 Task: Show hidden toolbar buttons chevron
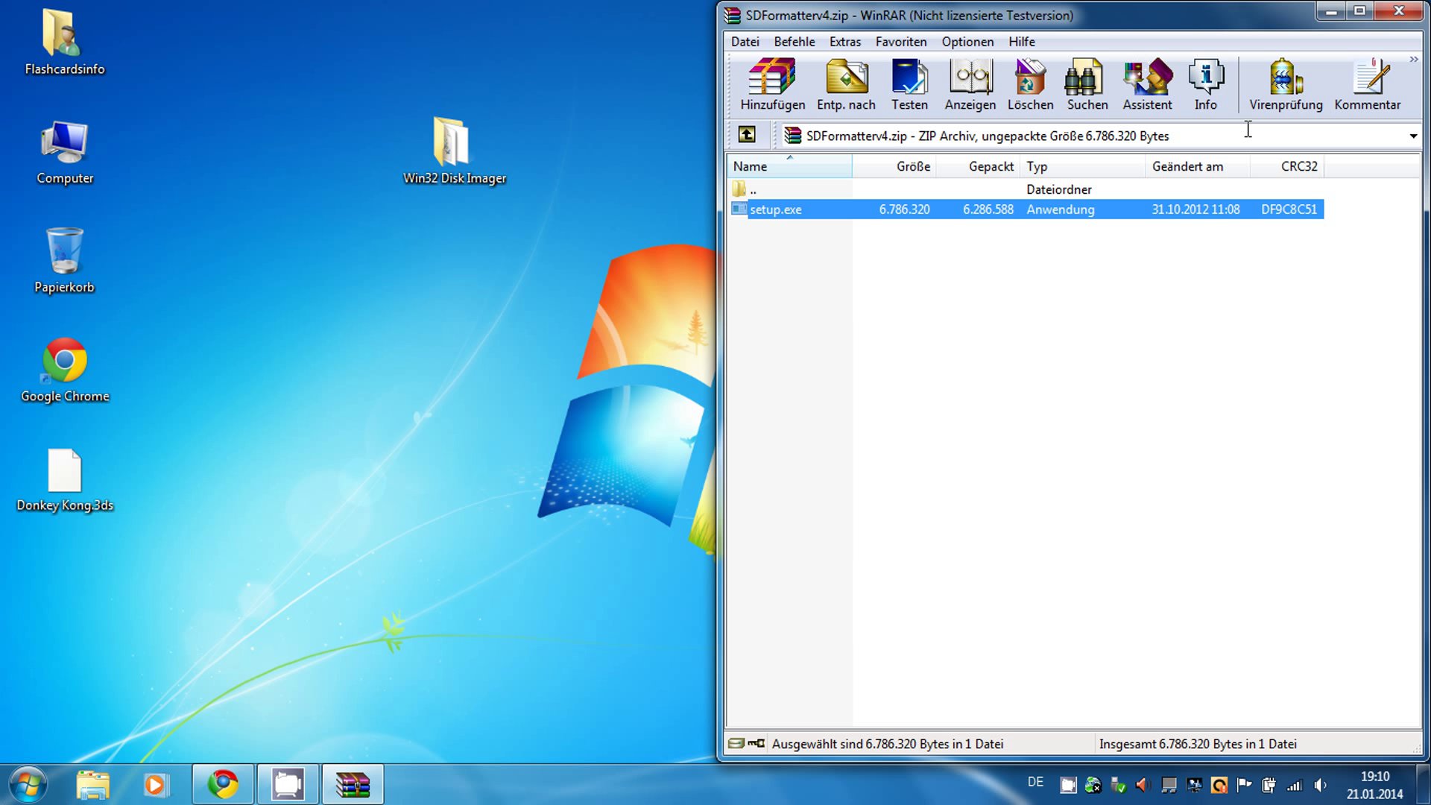(1413, 59)
